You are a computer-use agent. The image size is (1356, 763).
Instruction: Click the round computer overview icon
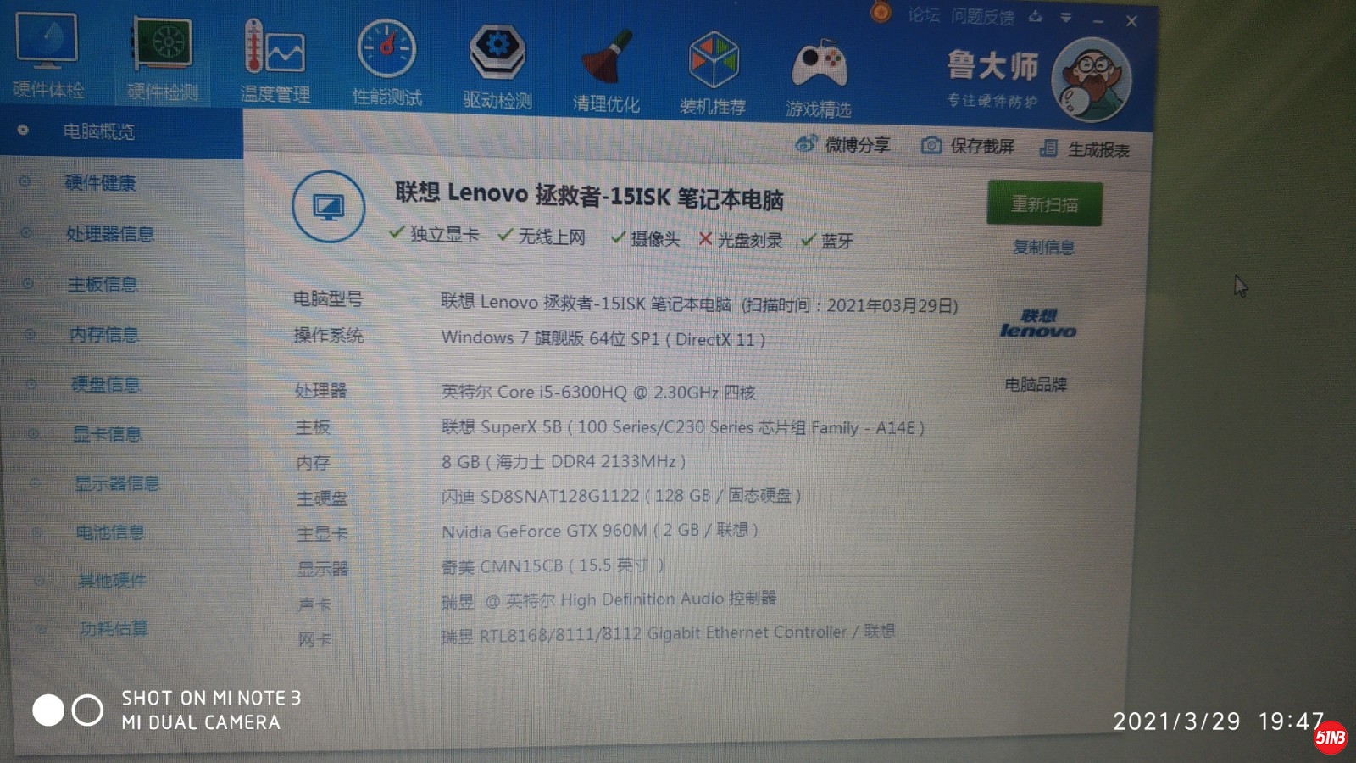[329, 206]
